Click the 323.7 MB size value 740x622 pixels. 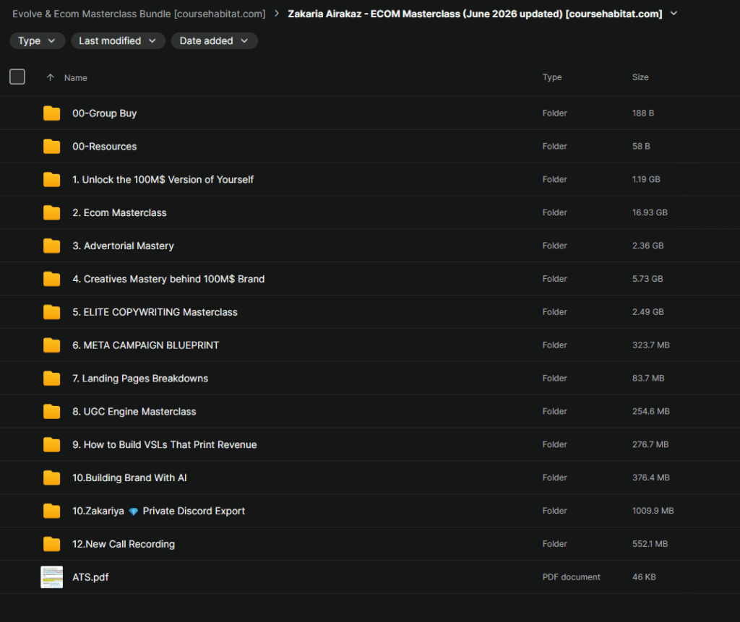tap(651, 345)
